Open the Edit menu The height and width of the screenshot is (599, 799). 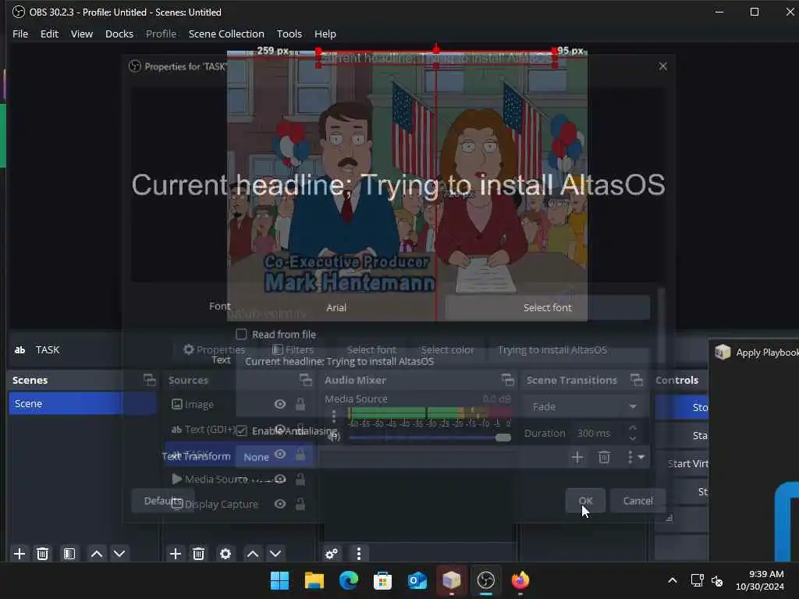[x=49, y=34]
